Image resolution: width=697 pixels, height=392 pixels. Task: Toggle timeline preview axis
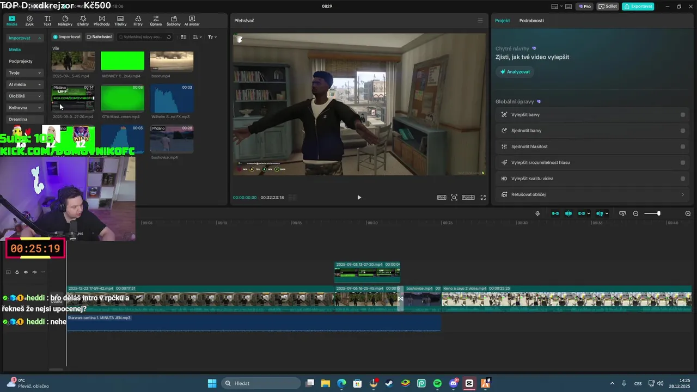tap(600, 213)
